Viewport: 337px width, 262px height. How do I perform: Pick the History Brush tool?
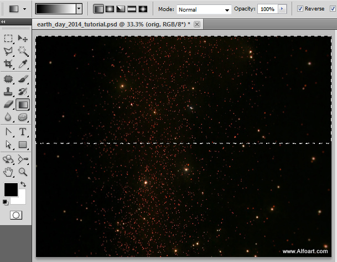point(23,92)
